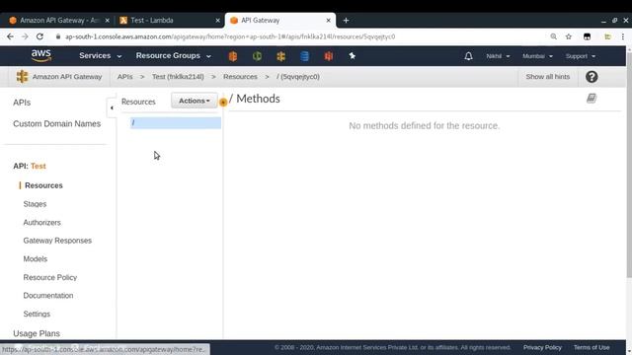Open Usage Plans
This screenshot has width=632, height=355.
[x=37, y=333]
